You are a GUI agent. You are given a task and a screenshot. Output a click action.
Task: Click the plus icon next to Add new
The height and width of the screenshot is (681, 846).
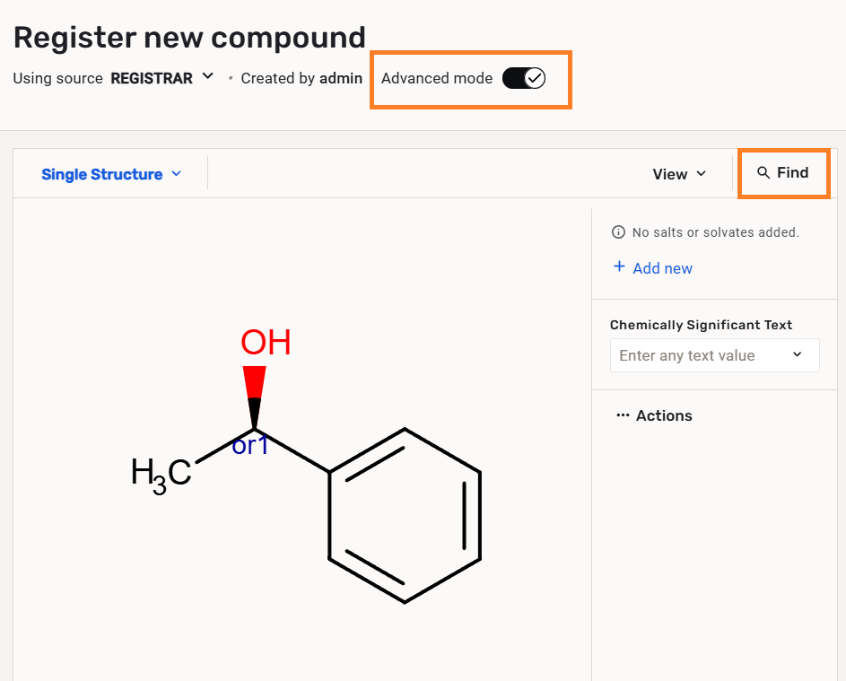[619, 267]
